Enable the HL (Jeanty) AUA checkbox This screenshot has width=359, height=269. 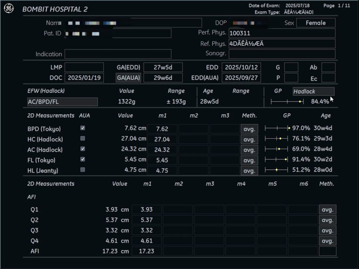tap(83, 170)
